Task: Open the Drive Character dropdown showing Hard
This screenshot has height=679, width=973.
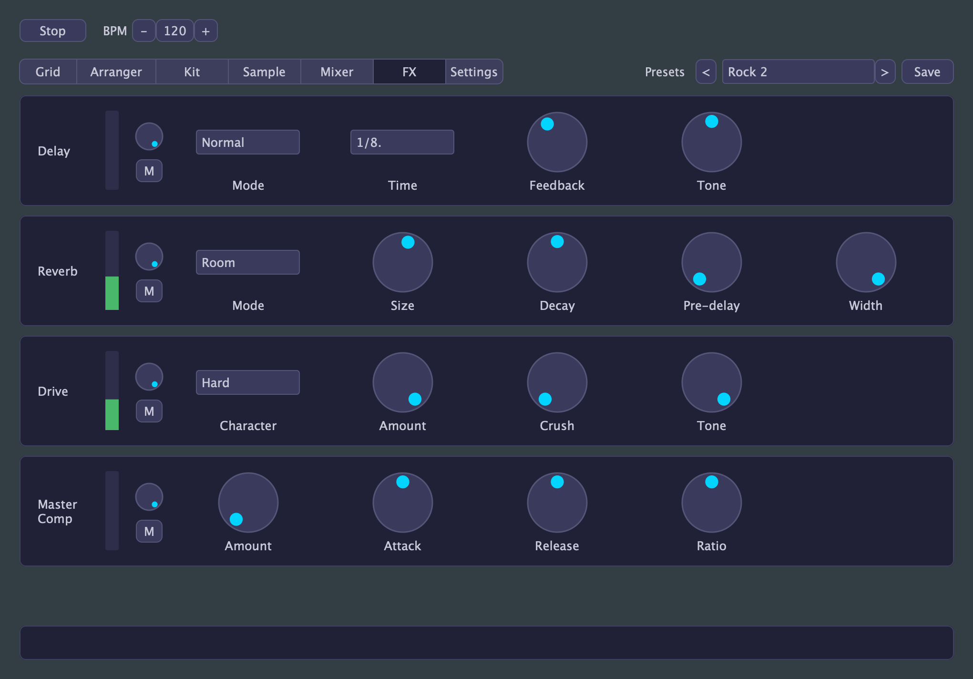Action: pyautogui.click(x=248, y=382)
